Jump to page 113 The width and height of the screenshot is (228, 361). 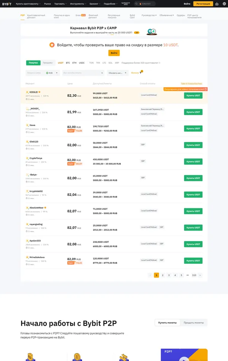click(x=194, y=275)
